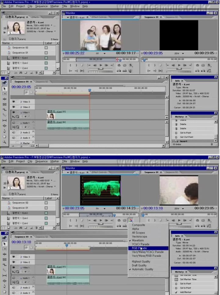Viewport: 220px width, 295px height.
Task: Open History panel flyout menu in upper screenshot
Action: click(215, 117)
